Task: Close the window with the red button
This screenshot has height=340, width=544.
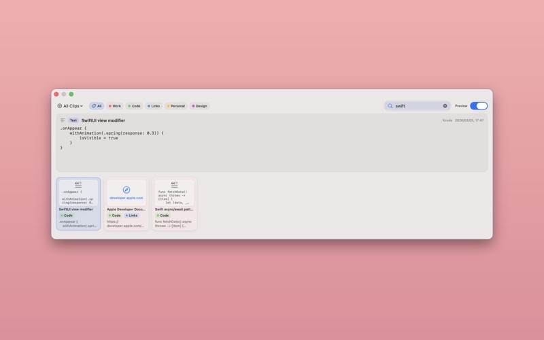Action: click(56, 94)
